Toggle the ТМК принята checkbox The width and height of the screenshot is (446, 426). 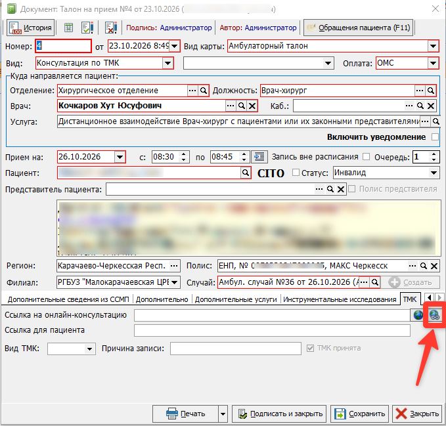point(310,348)
